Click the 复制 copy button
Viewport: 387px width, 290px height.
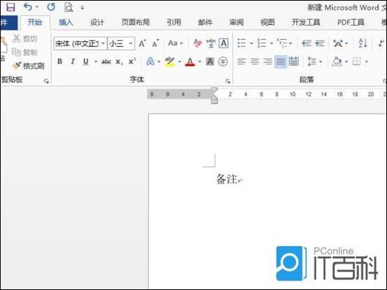tap(25, 52)
